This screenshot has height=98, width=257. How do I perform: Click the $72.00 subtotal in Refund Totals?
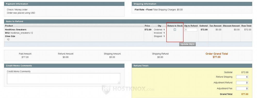[245, 72]
